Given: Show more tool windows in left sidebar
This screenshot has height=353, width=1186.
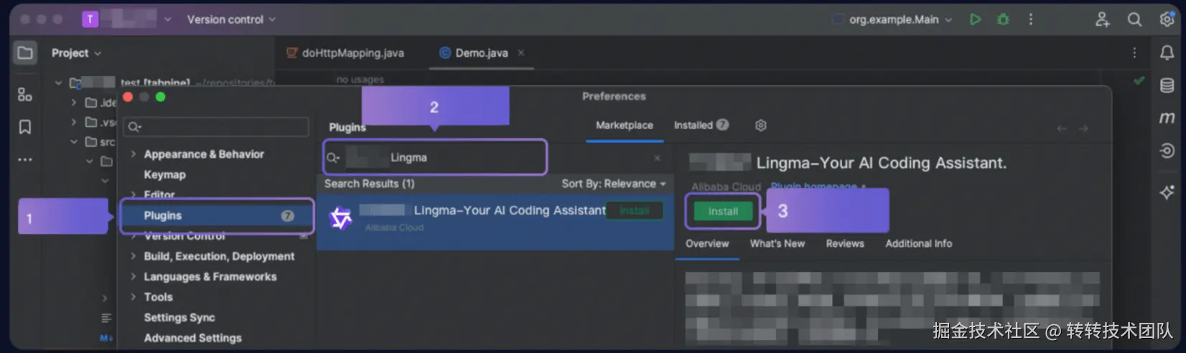Looking at the screenshot, I should (x=25, y=159).
